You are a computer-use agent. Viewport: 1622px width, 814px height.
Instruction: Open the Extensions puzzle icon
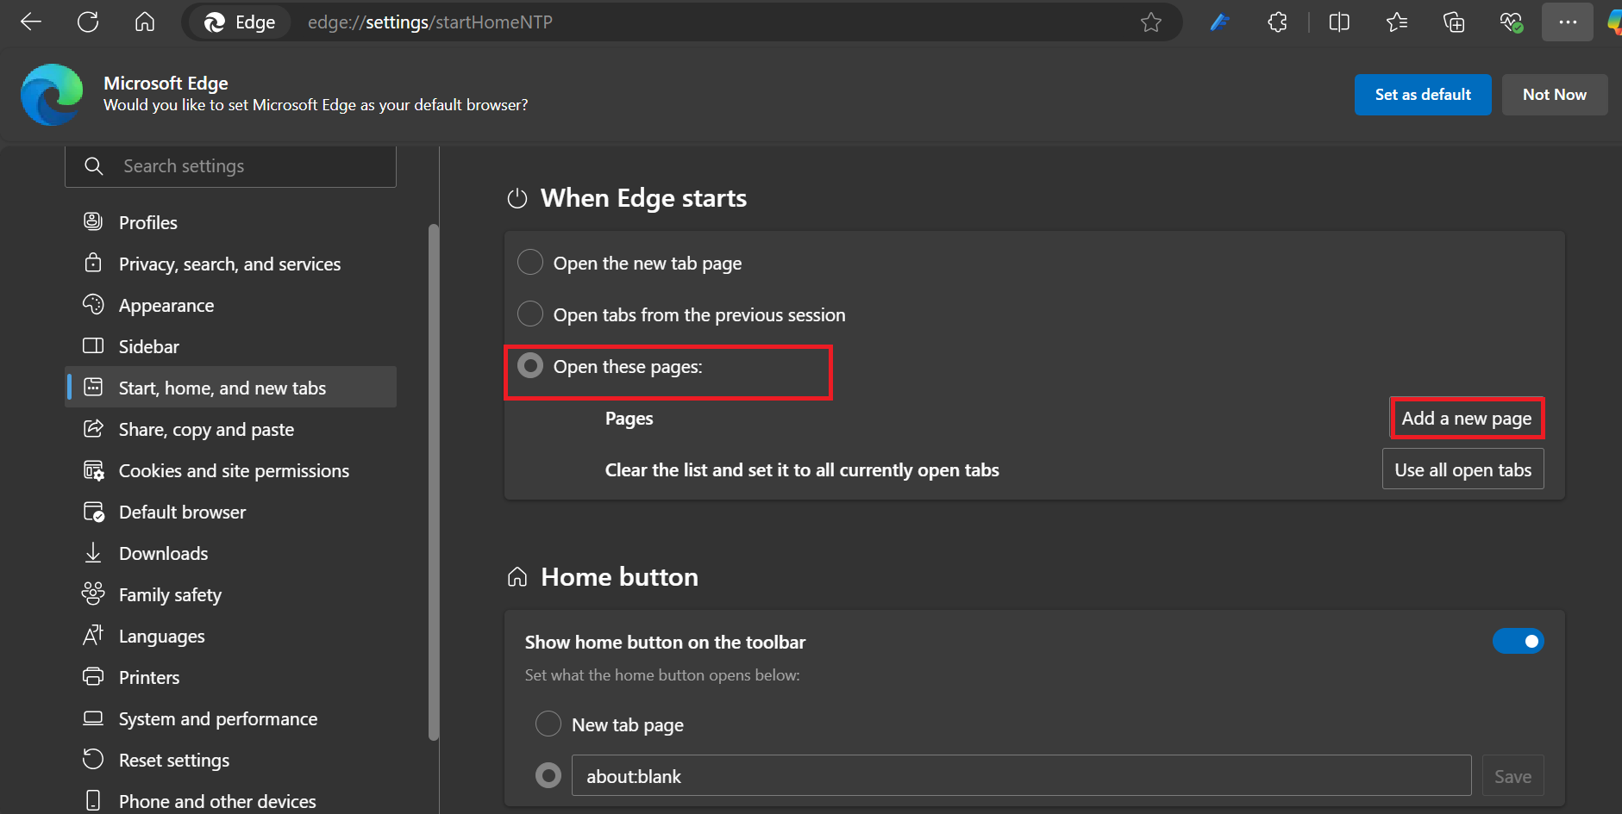(1277, 22)
